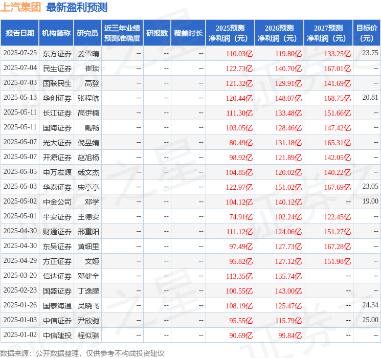Select the 平安证券 institution cell

click(57, 217)
